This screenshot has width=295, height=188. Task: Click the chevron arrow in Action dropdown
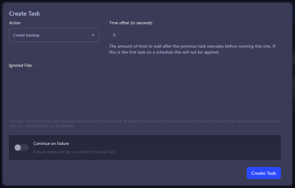click(x=93, y=35)
